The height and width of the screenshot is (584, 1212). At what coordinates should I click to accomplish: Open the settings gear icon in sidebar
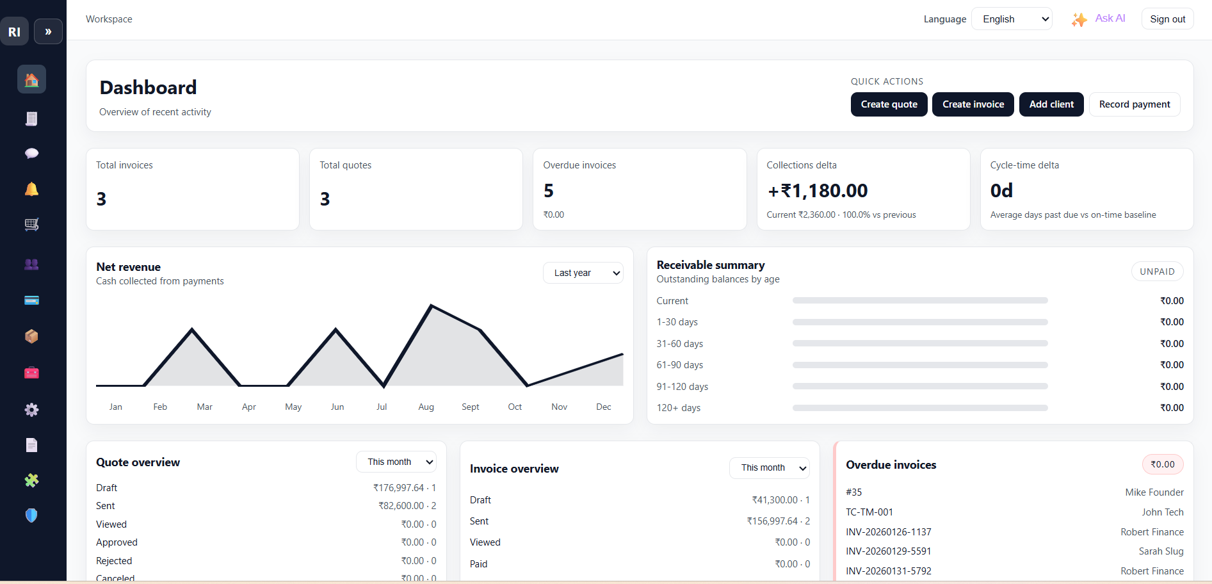point(31,410)
